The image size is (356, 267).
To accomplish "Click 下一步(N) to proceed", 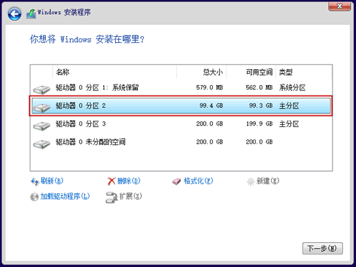I will (322, 248).
